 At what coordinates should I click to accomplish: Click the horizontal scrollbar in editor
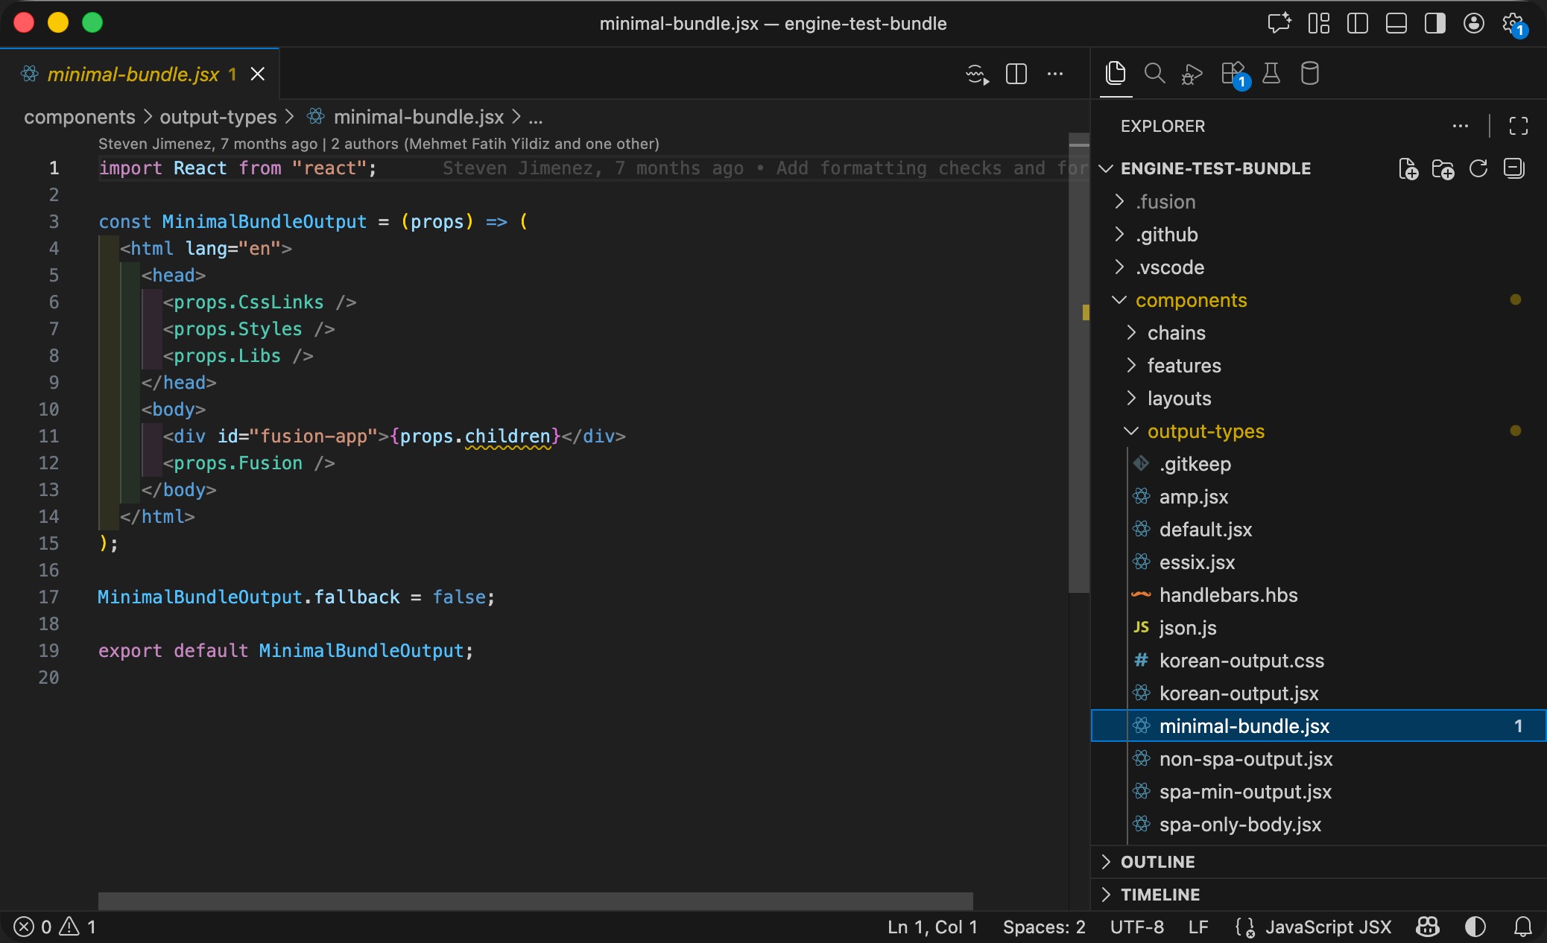(535, 901)
